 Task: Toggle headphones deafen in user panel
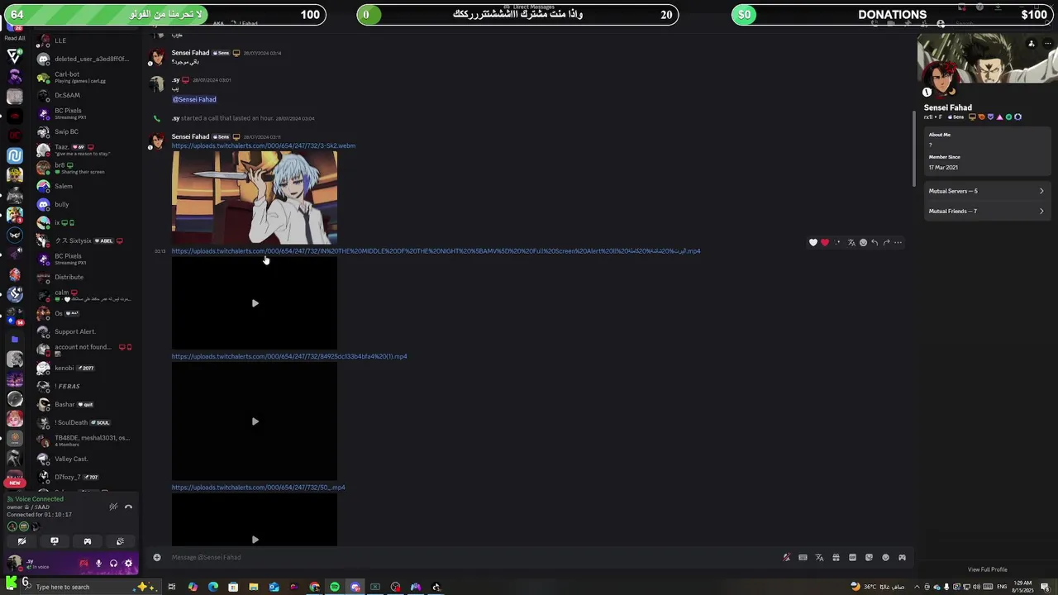pyautogui.click(x=113, y=564)
